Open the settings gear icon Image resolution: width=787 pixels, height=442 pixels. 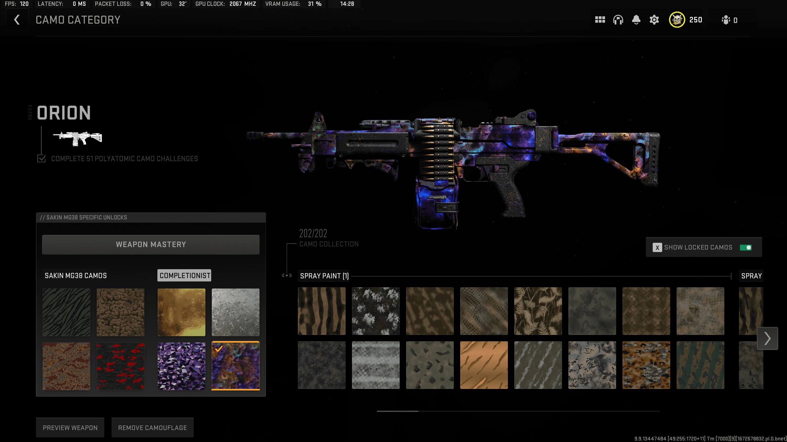click(x=654, y=20)
